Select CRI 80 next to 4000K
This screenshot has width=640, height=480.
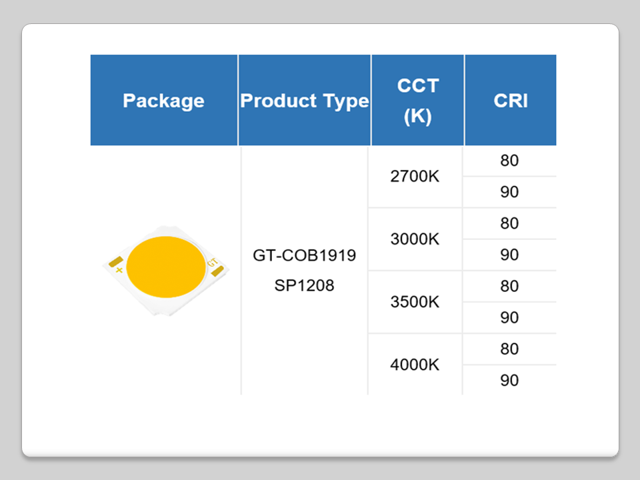tap(509, 349)
